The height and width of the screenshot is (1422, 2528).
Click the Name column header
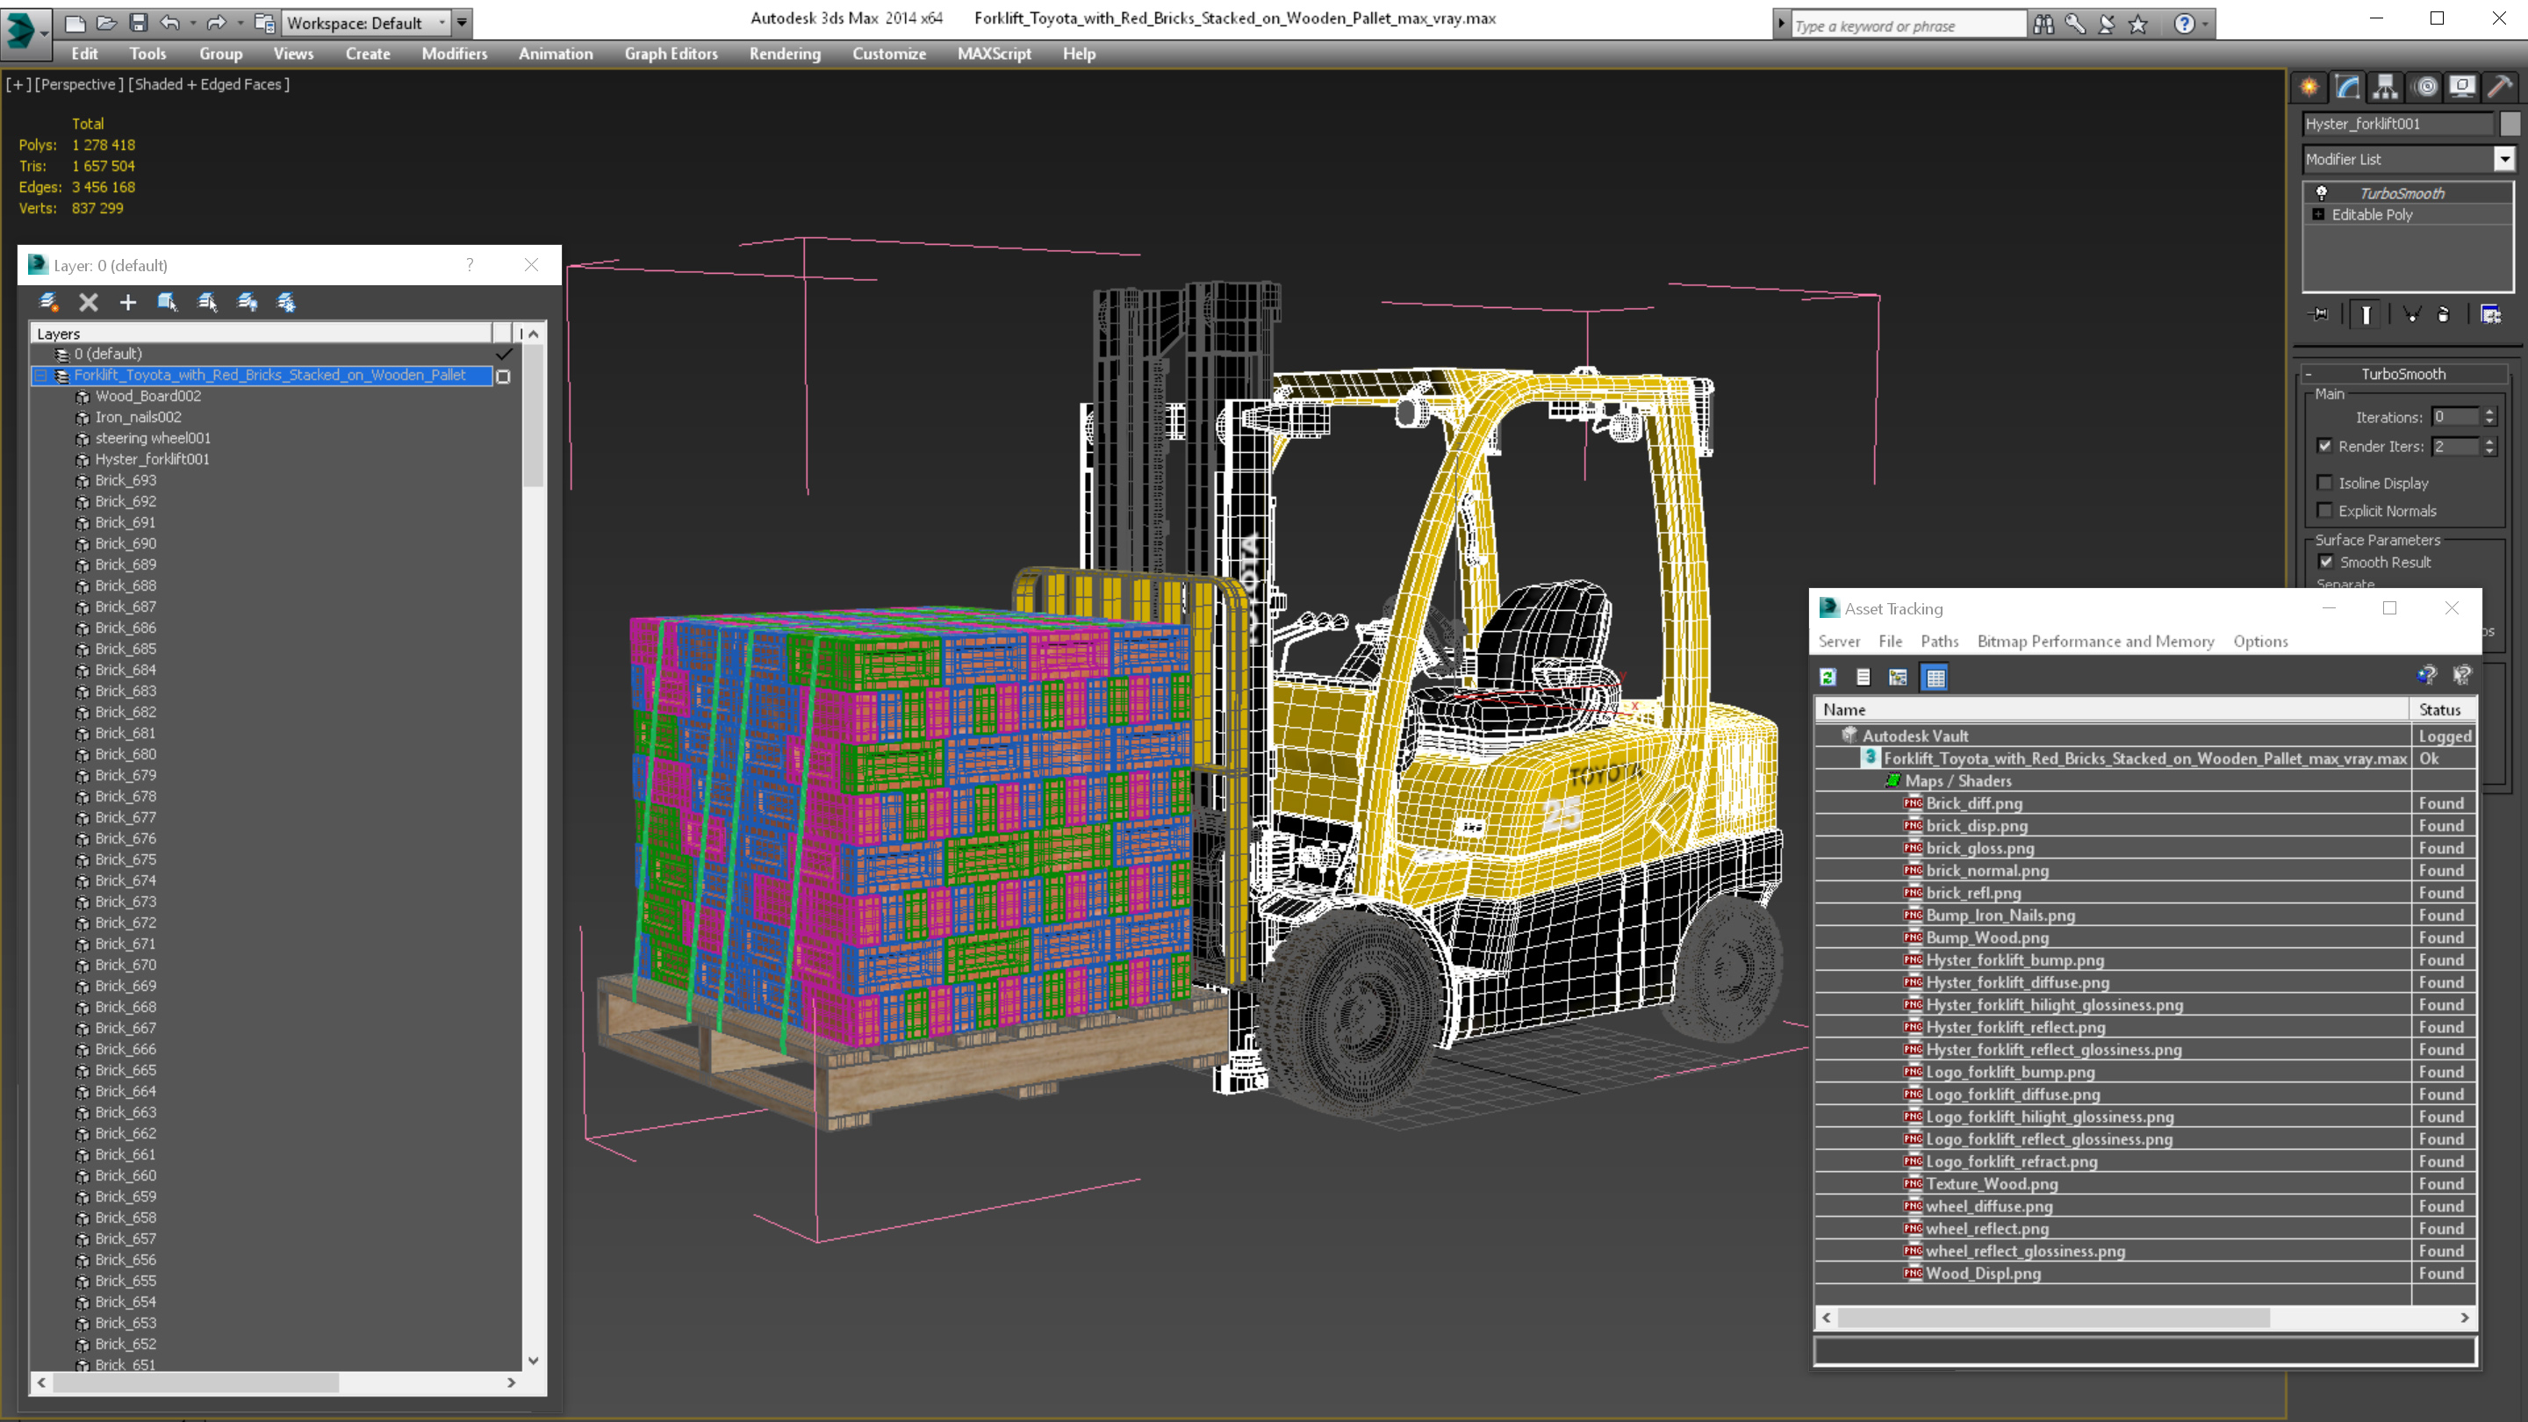tap(2113, 709)
